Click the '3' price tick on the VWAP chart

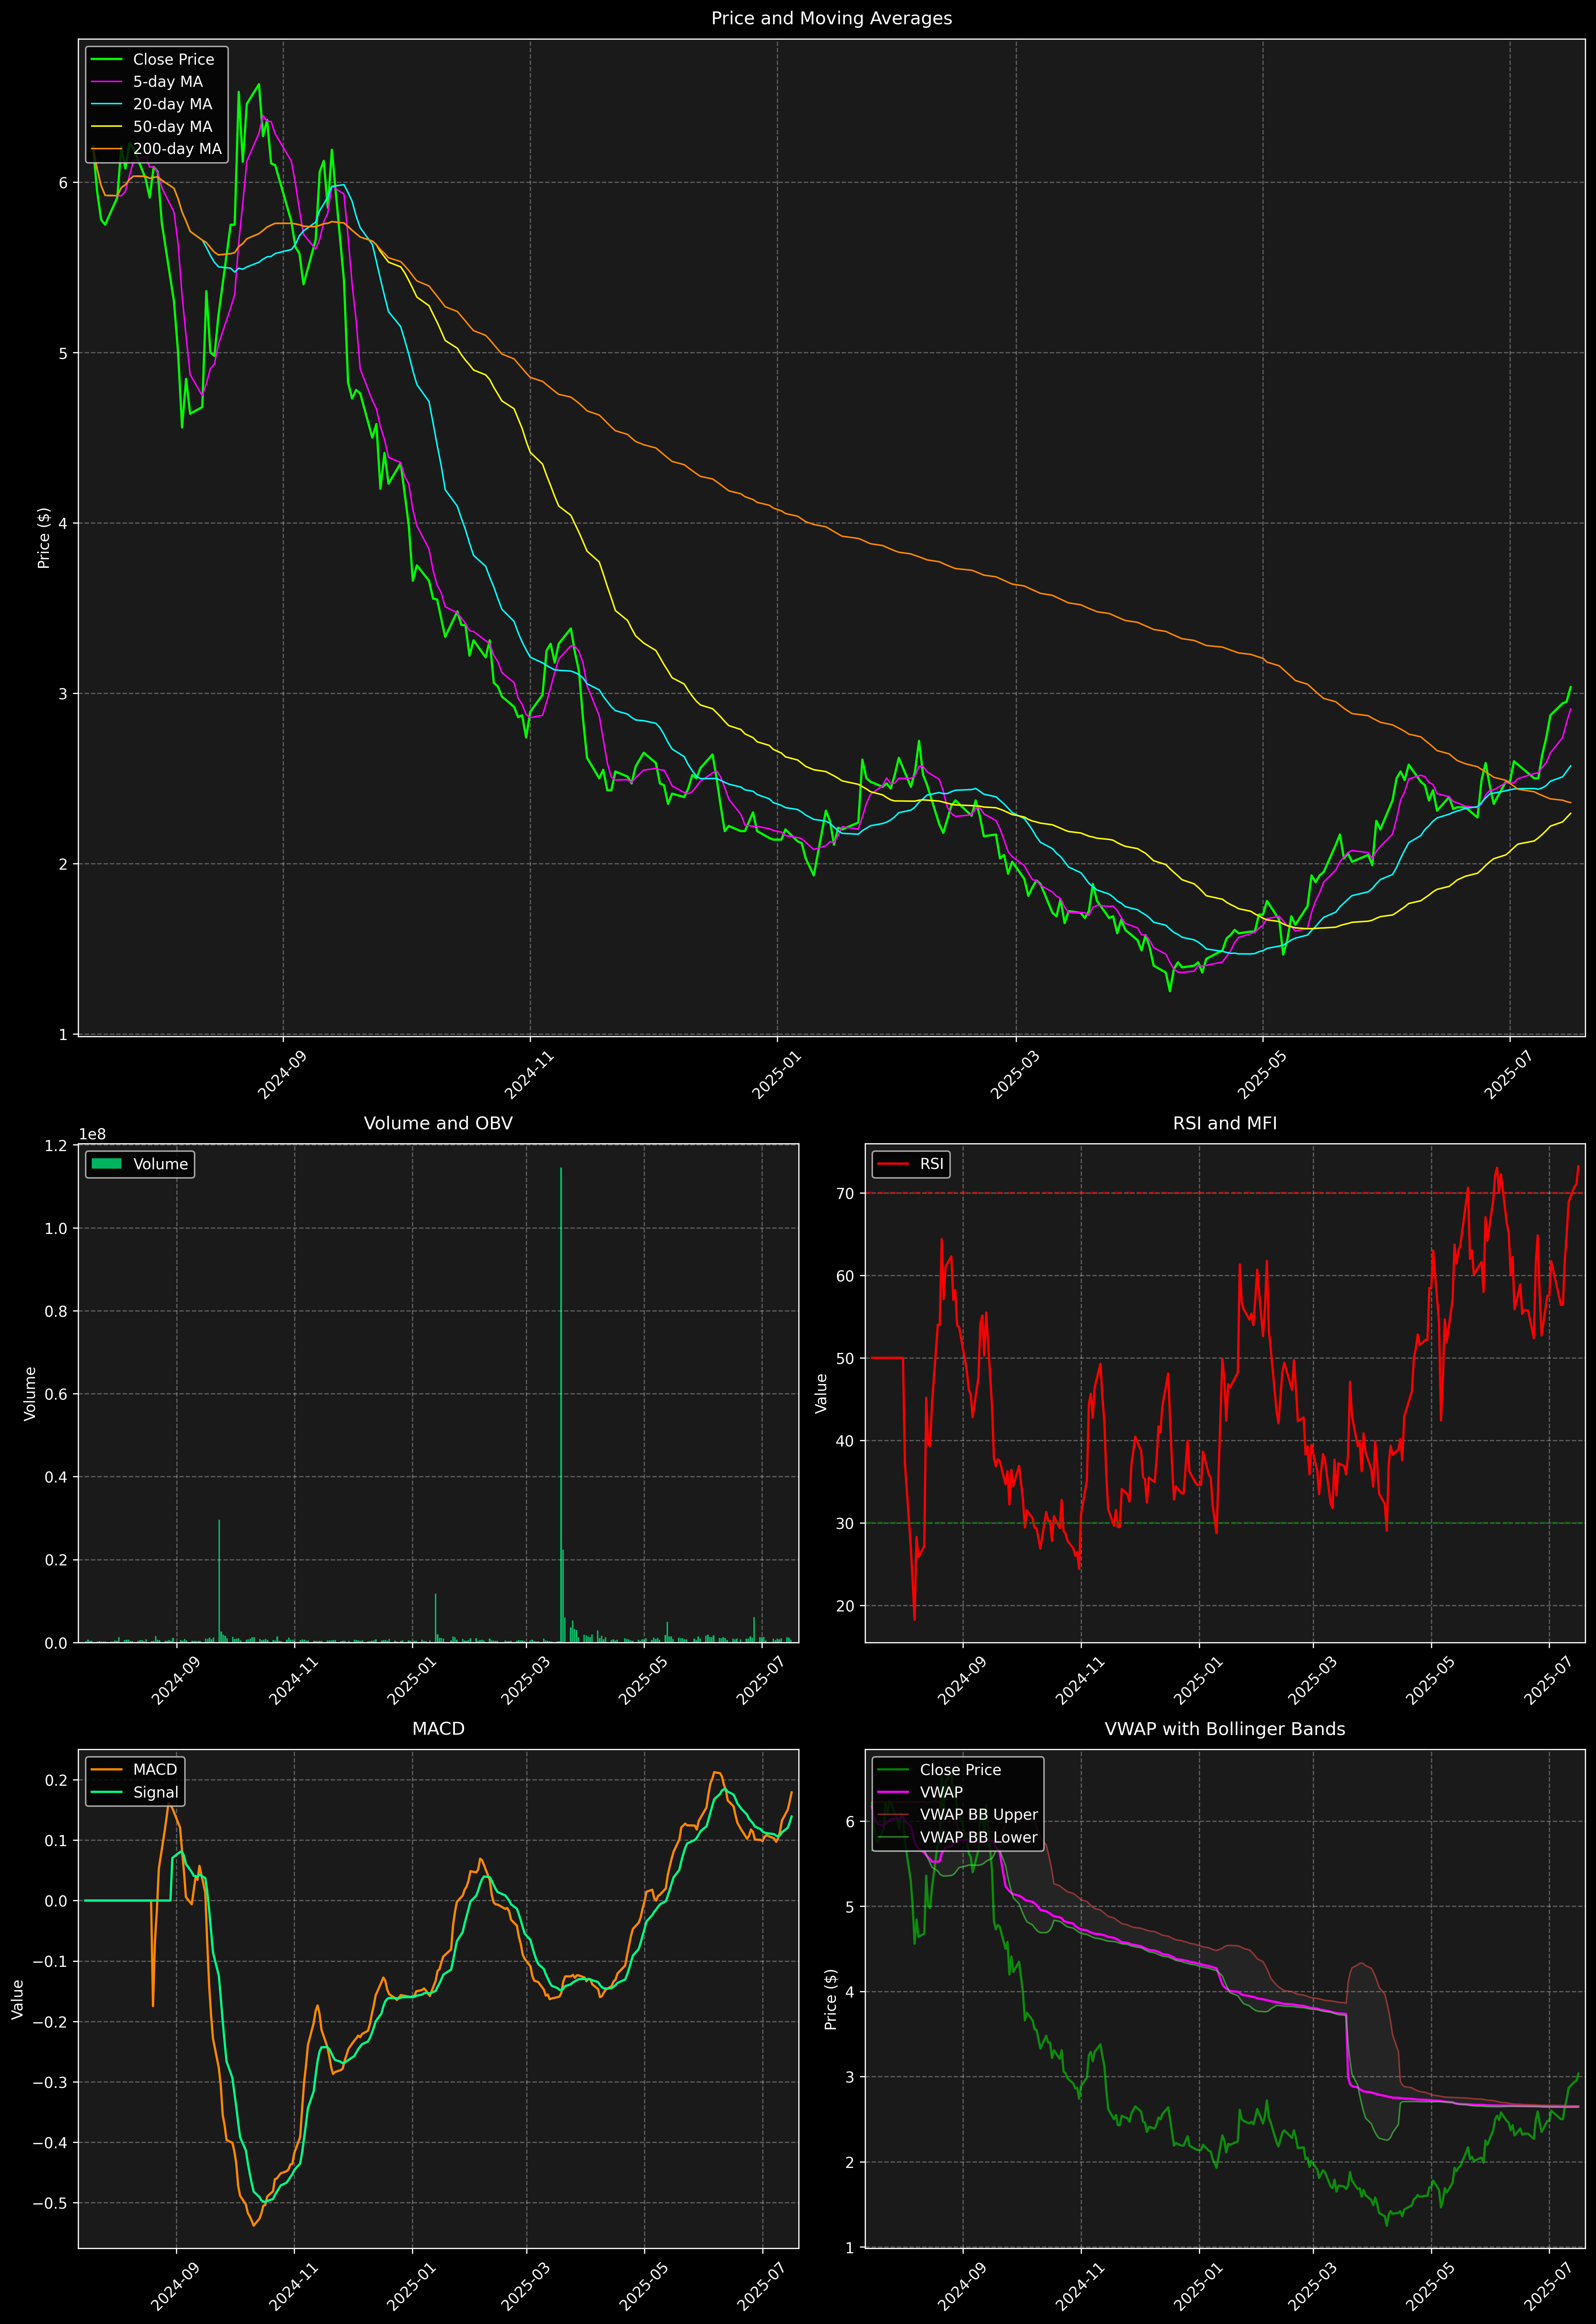coord(850,2077)
